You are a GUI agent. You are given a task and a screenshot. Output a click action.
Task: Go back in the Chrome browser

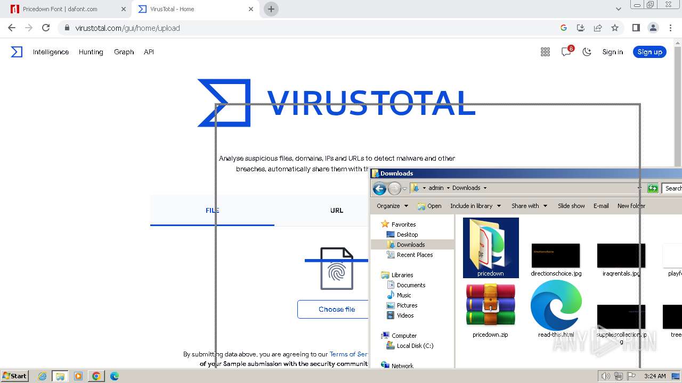click(x=12, y=28)
